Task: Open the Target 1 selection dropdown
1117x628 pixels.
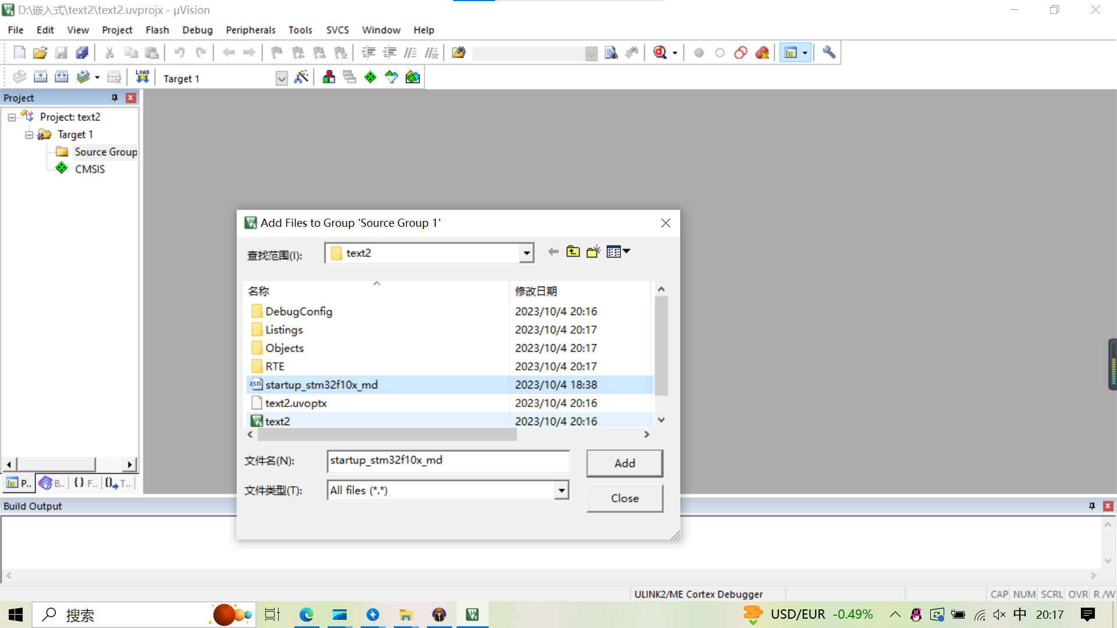Action: [282, 78]
